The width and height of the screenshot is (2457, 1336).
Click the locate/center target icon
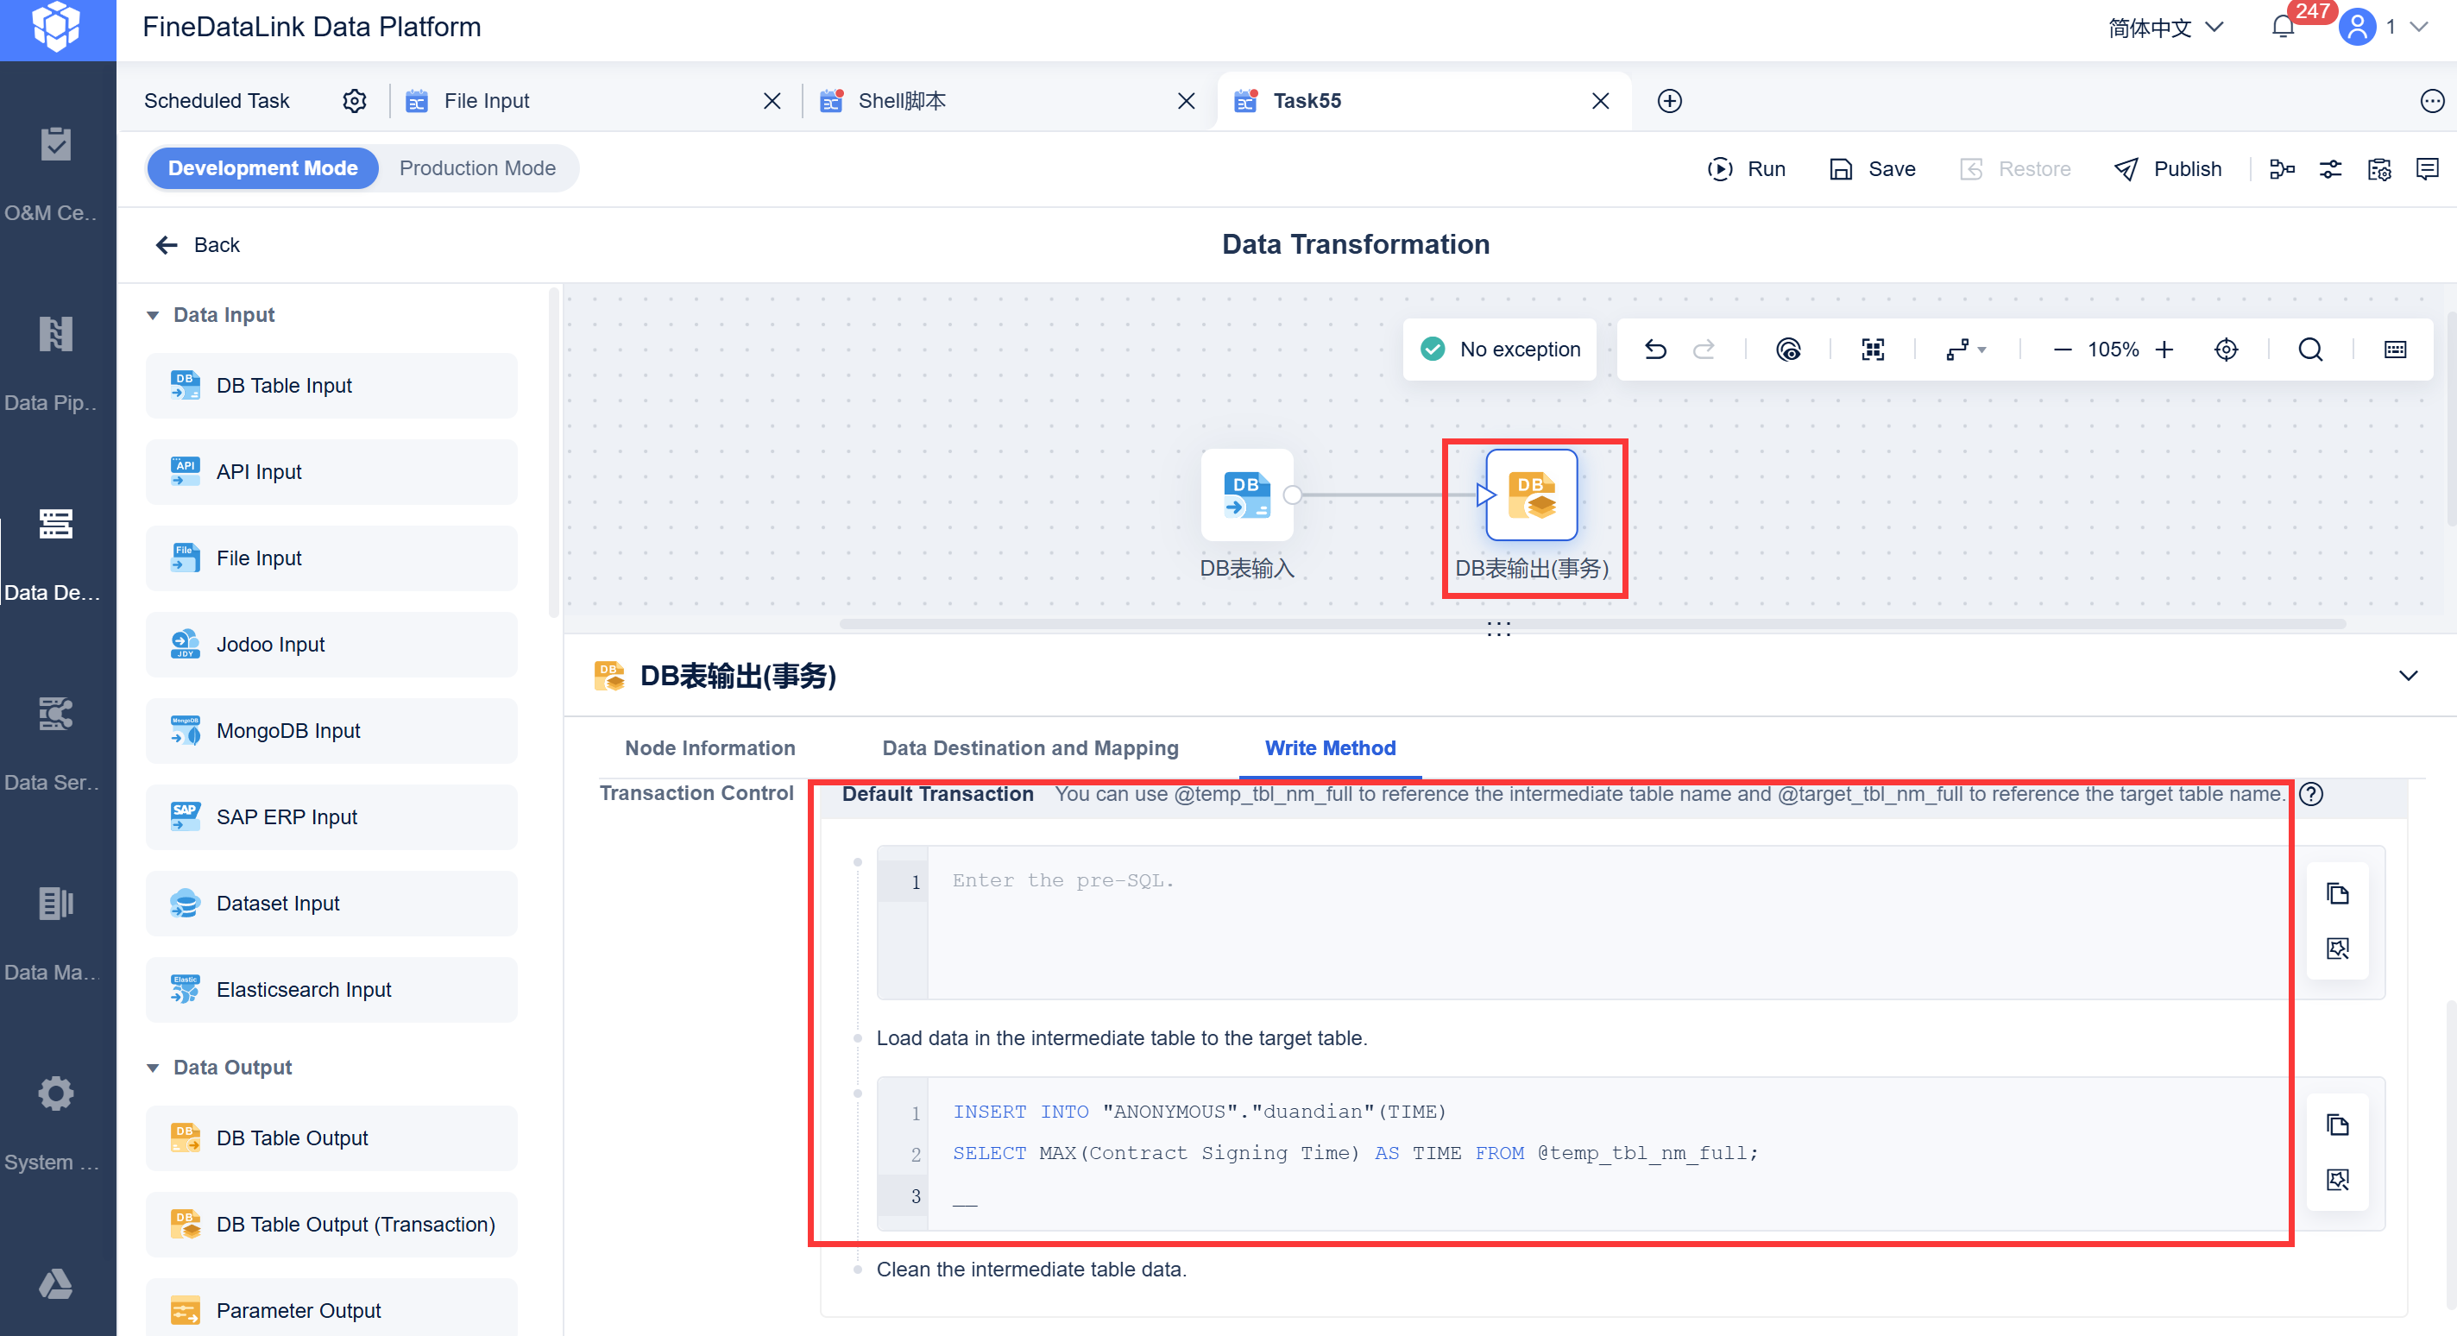coord(2225,350)
